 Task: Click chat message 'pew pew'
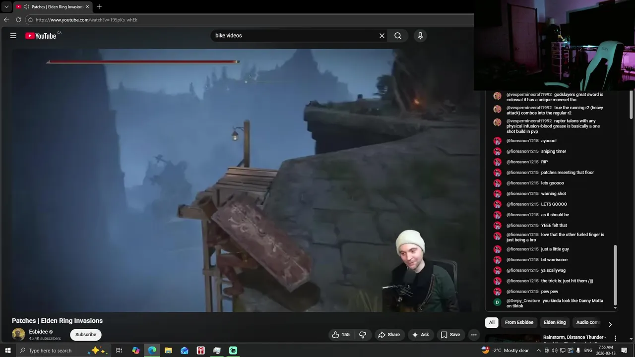550,292
